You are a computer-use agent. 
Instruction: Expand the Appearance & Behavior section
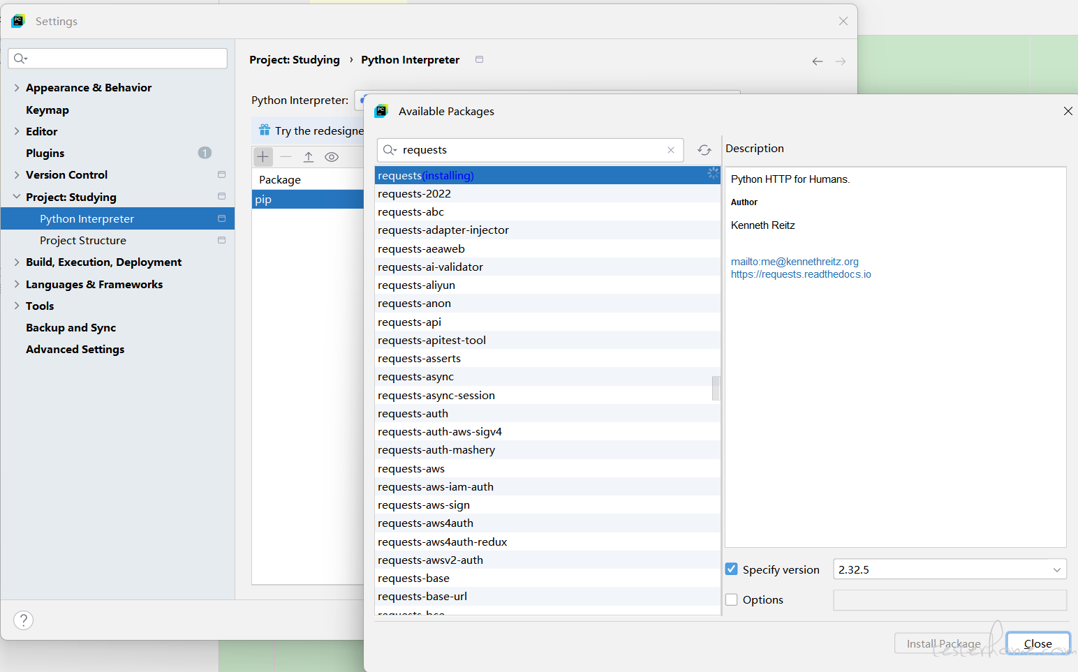(17, 88)
